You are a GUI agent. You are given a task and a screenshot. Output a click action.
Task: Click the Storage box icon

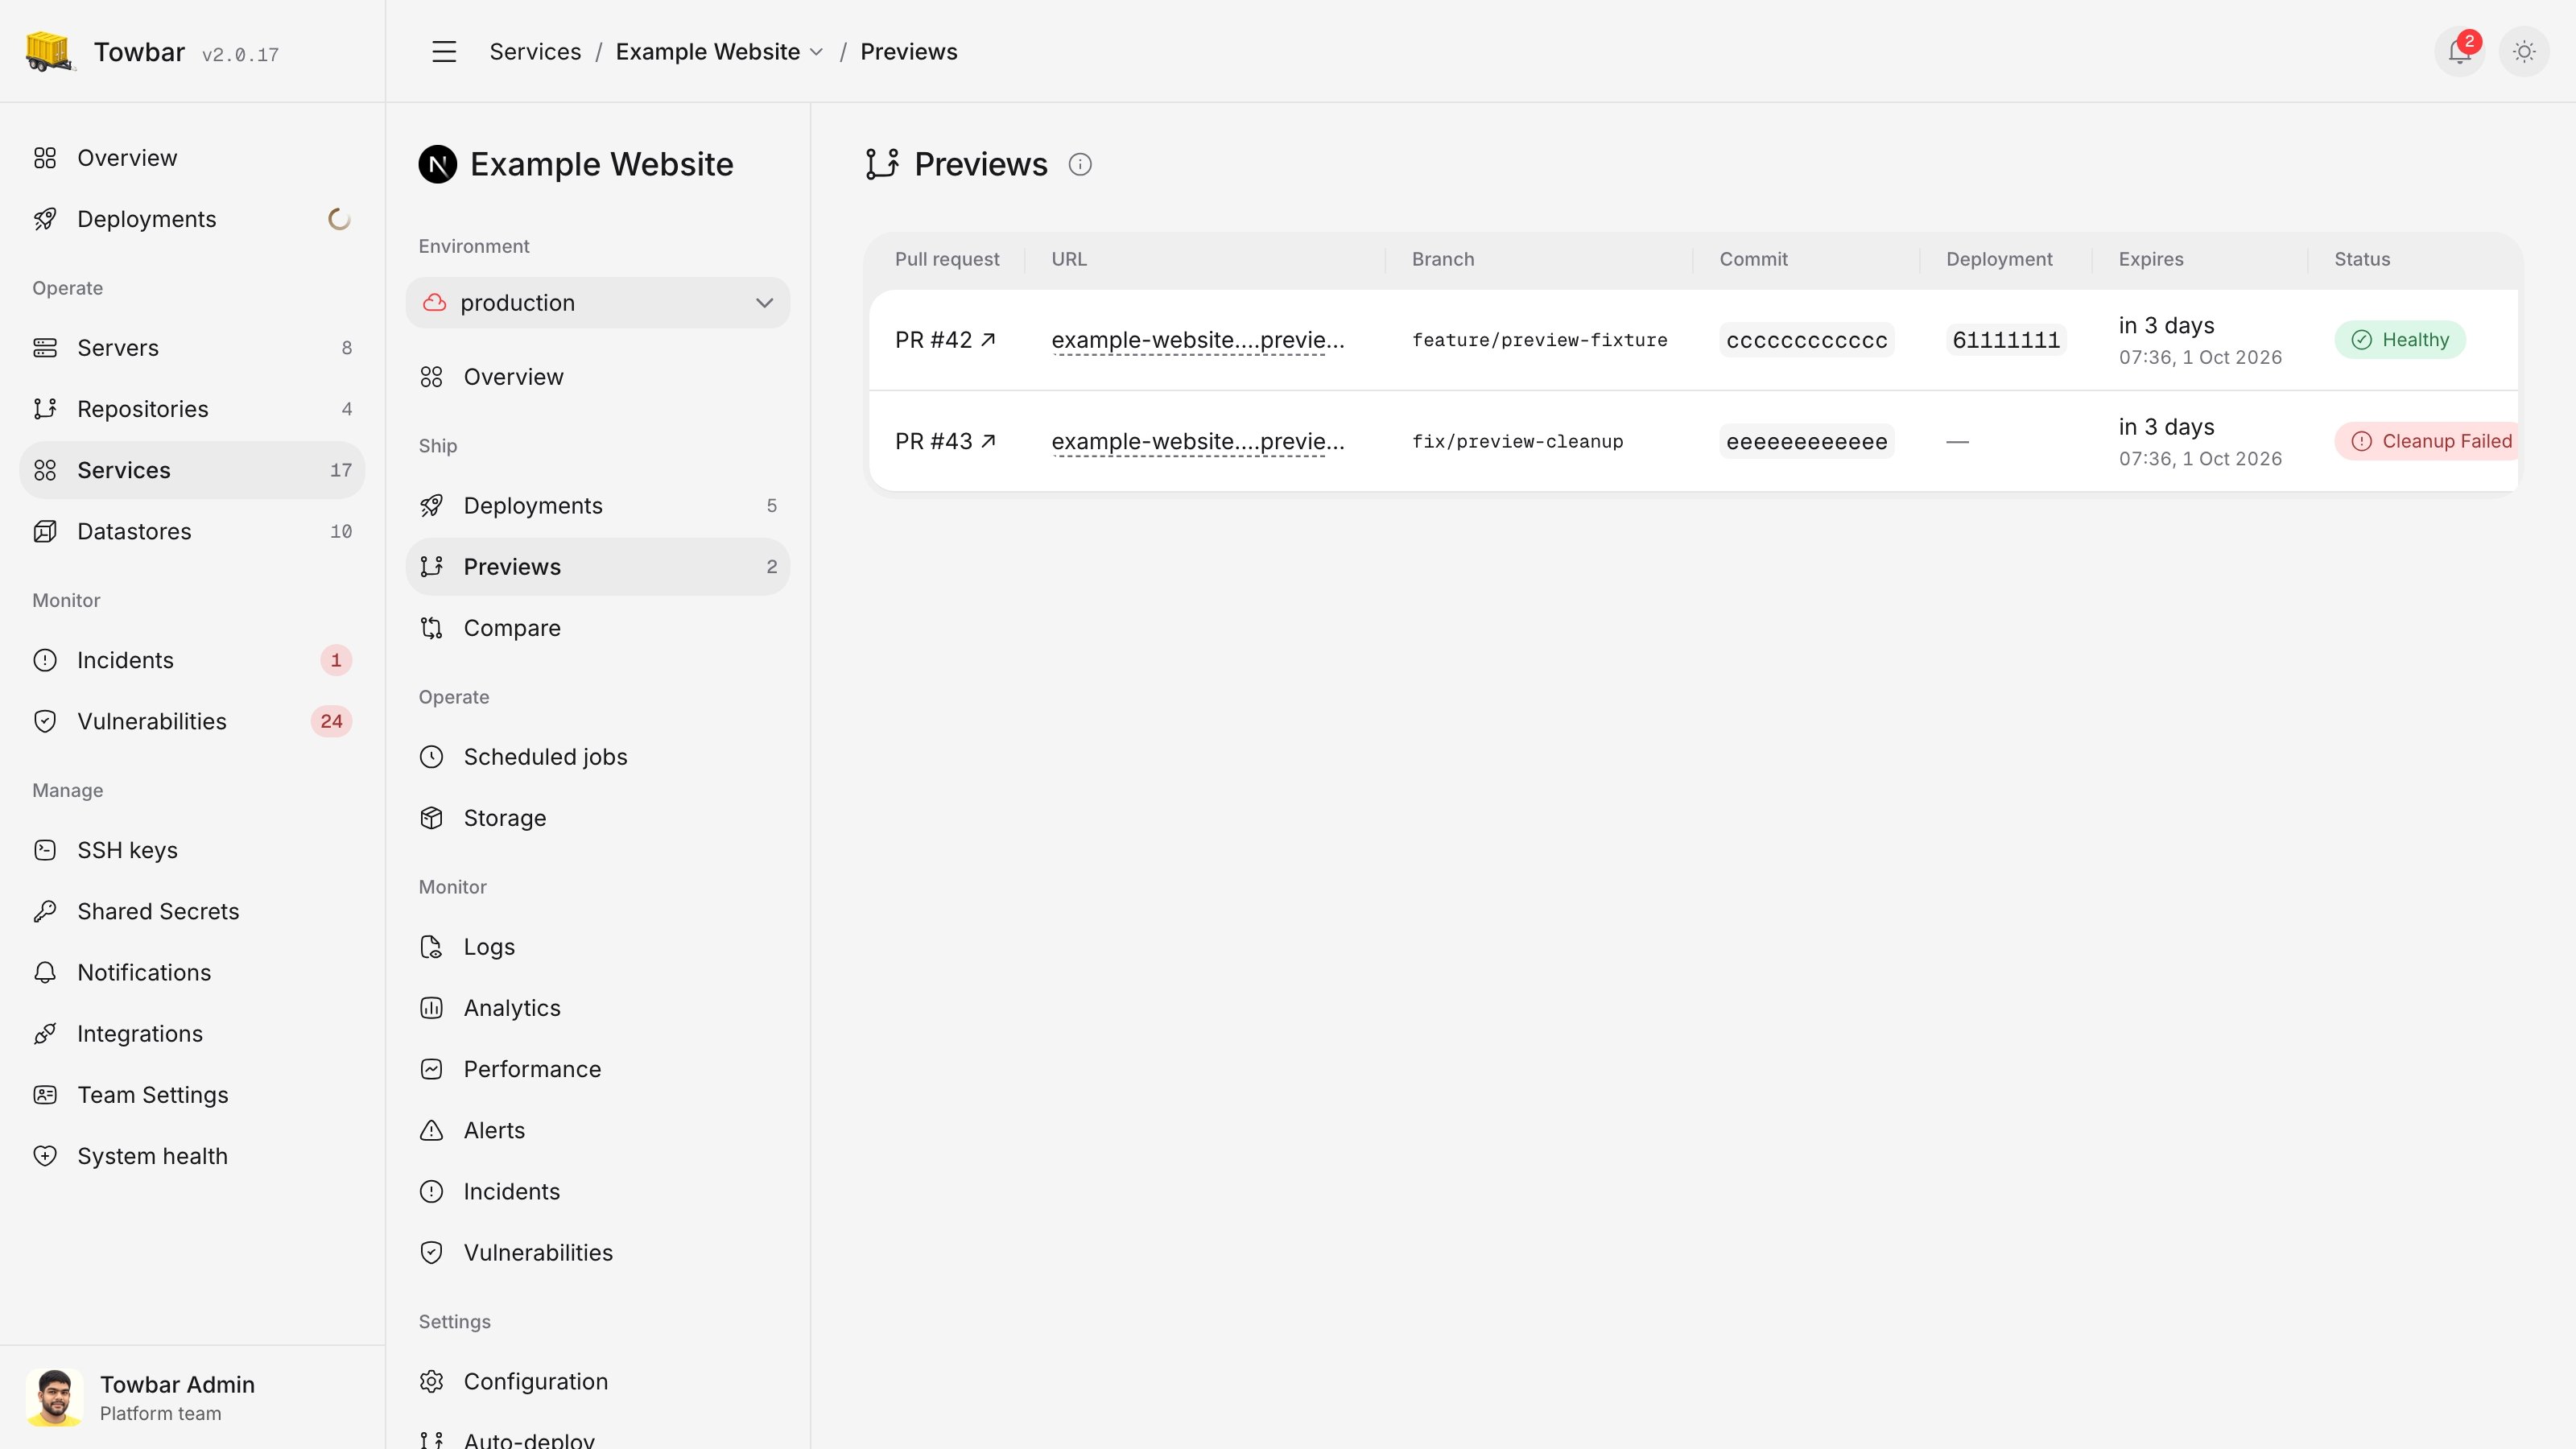[x=431, y=818]
